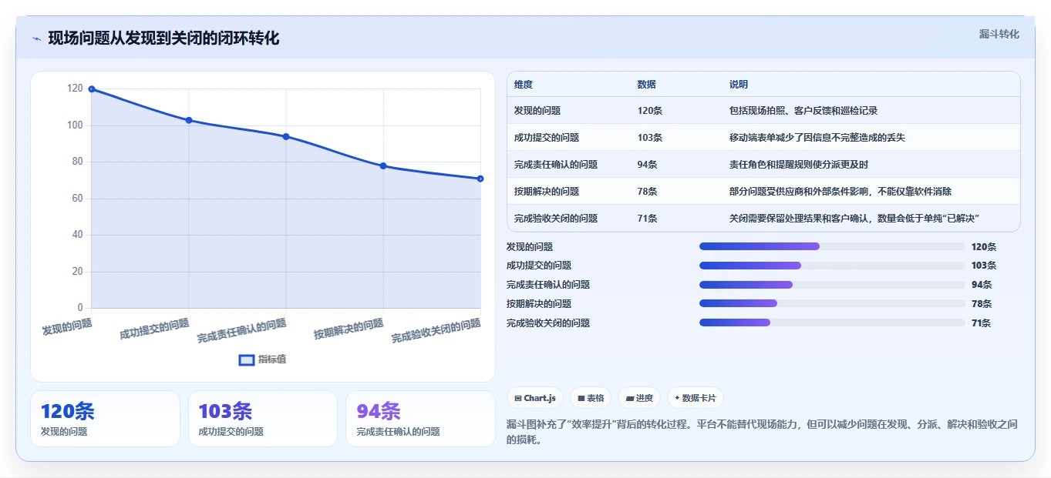Toggle the 指标值 legend swatch
Screen dimensions: 1051x478
tap(247, 359)
